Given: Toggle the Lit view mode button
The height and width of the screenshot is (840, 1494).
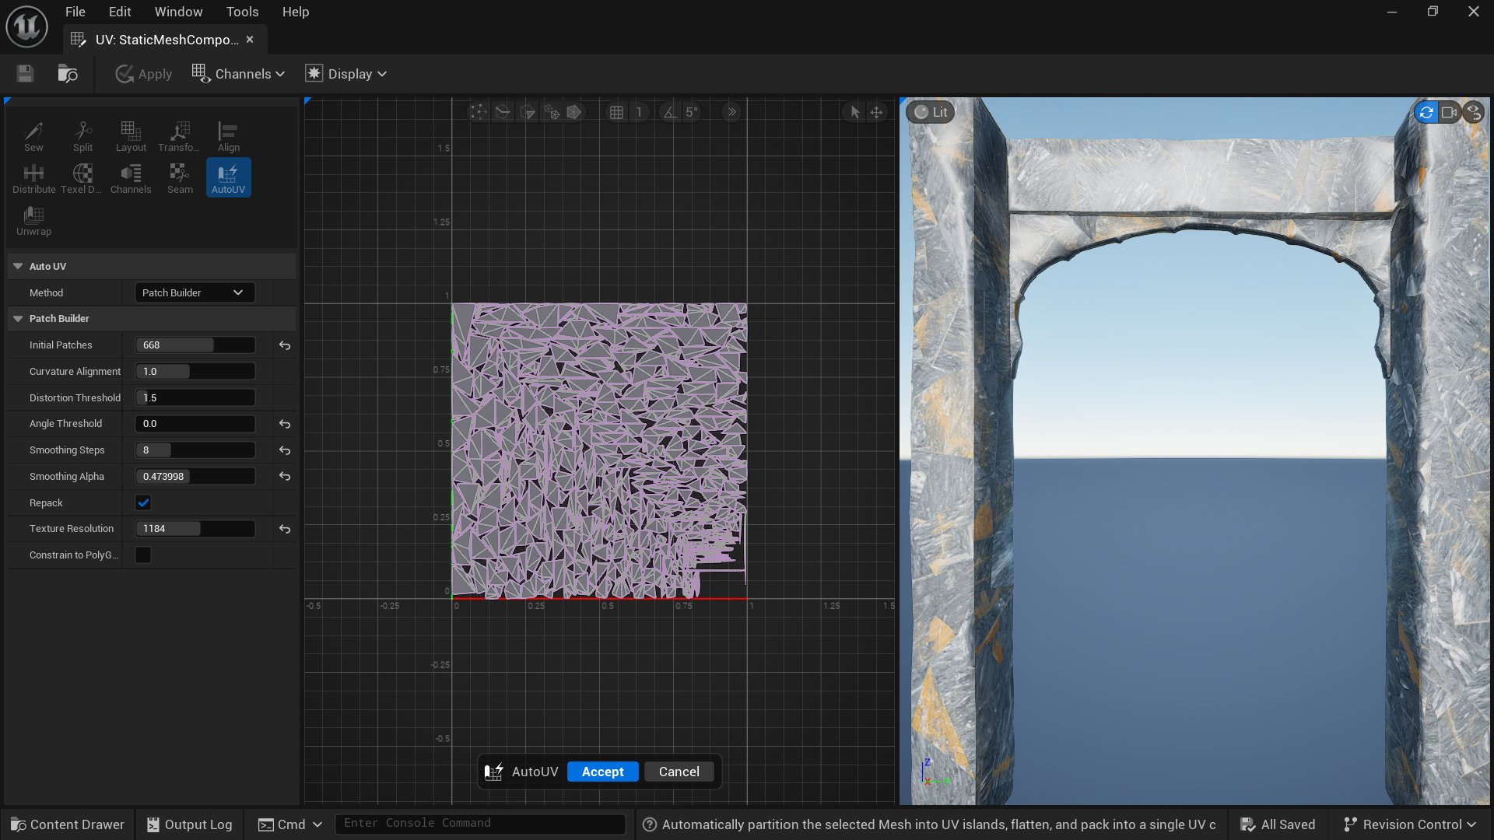Looking at the screenshot, I should tap(931, 112).
